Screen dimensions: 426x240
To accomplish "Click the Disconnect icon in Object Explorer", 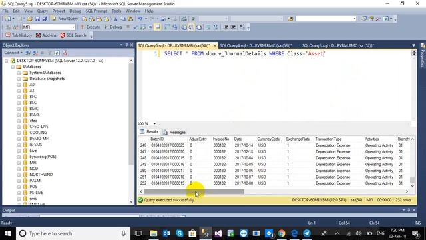I will tap(35, 53).
